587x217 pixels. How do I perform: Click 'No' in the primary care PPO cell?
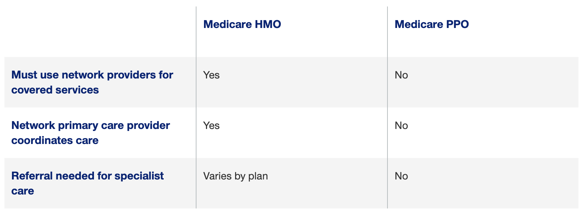click(401, 126)
